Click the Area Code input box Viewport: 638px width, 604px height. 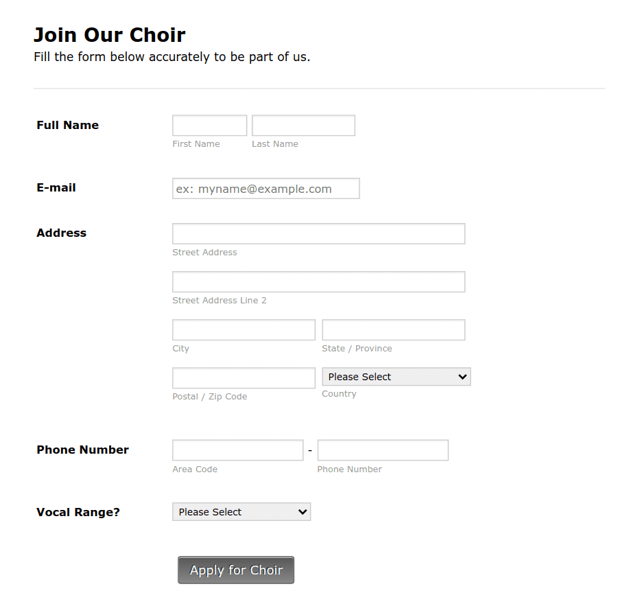237,450
